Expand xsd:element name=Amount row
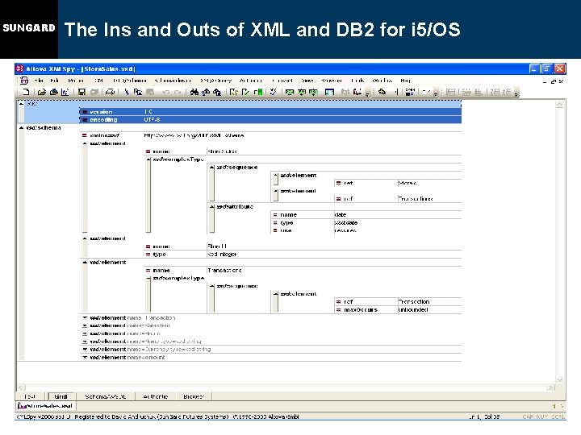This screenshot has width=581, height=435. click(x=85, y=358)
